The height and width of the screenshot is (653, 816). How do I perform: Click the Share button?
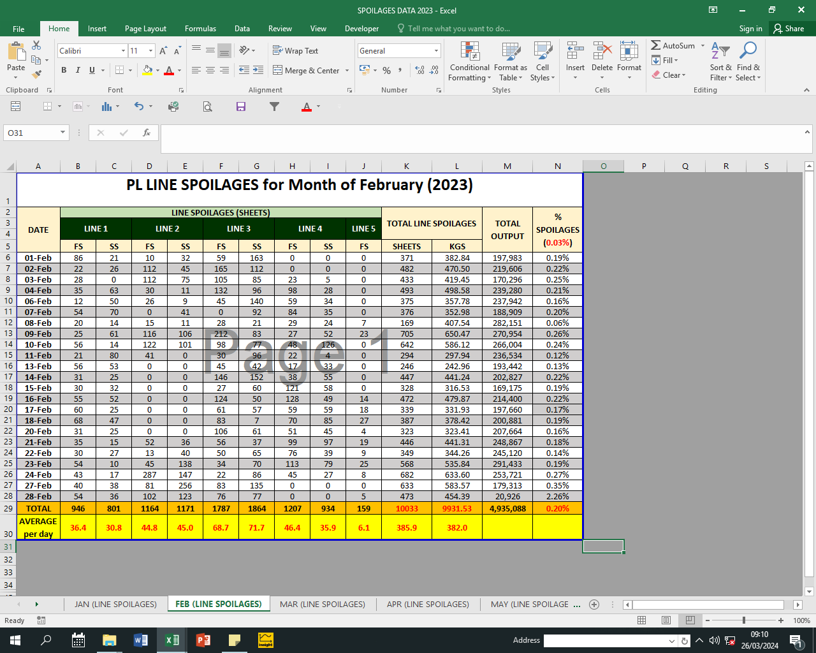[789, 29]
